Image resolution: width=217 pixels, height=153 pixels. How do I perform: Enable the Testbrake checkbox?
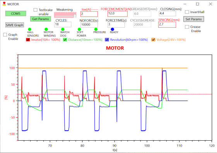[36, 10]
